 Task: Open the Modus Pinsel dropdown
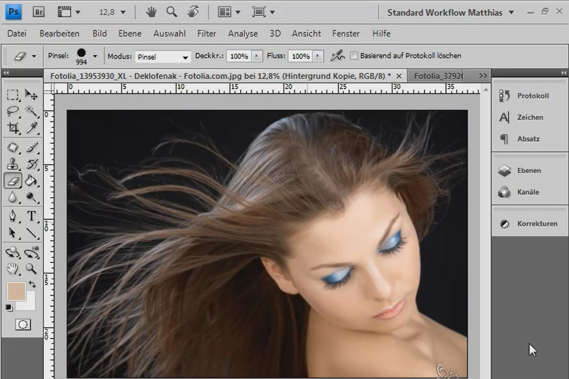(163, 56)
